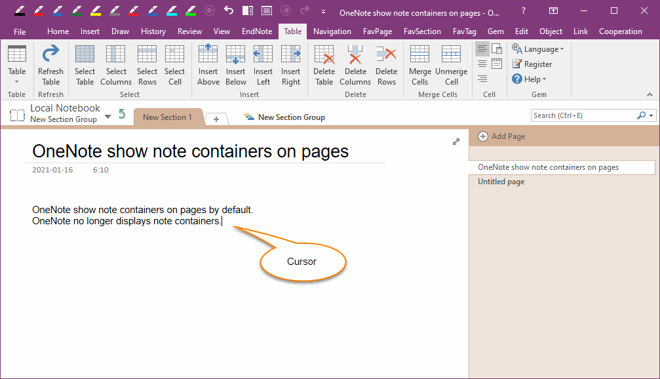This screenshot has height=379, width=660.
Task: Open the New Section Group link
Action: coord(284,117)
